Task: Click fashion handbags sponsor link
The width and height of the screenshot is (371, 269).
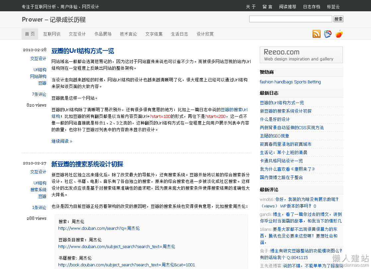Action: click(276, 82)
